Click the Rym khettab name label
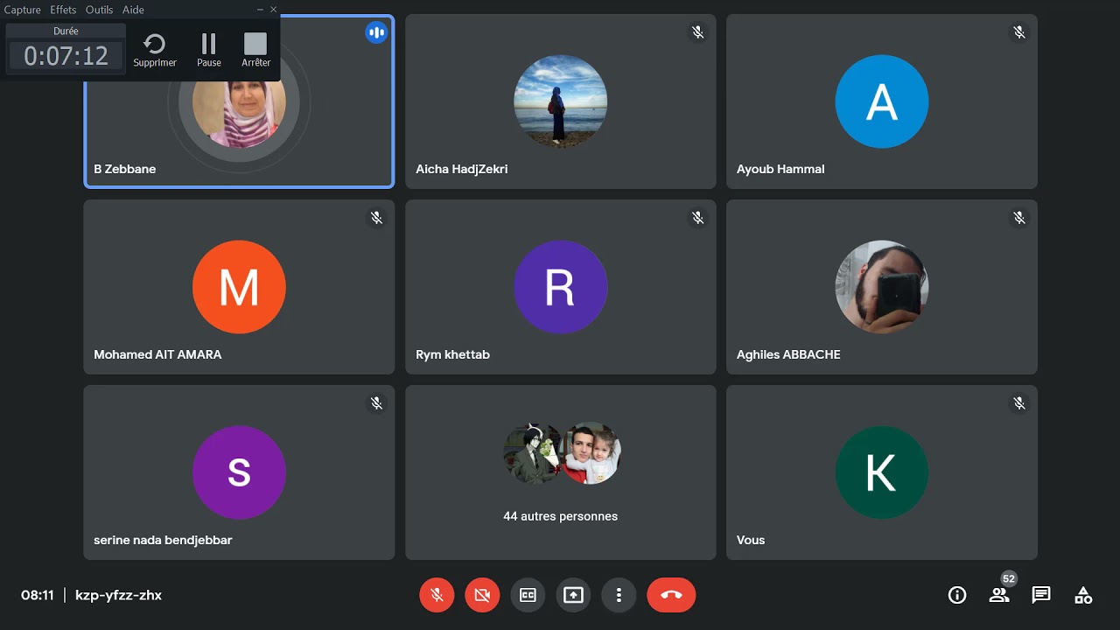 click(452, 354)
